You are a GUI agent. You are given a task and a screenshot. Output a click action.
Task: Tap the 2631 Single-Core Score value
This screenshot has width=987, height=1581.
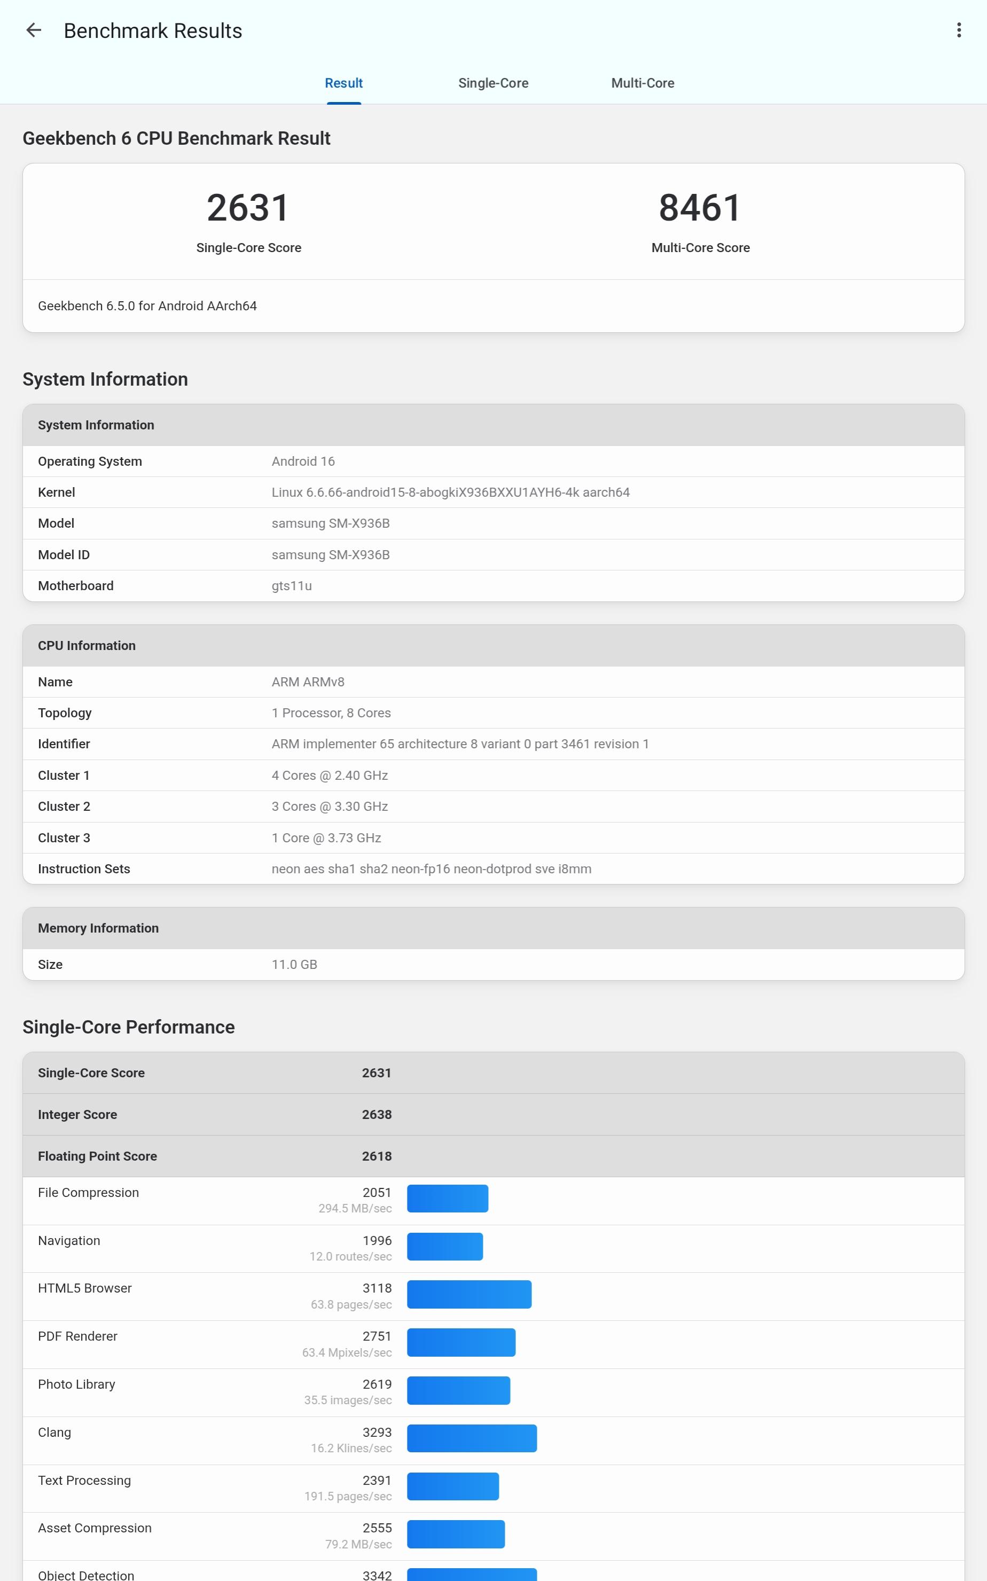coord(248,208)
